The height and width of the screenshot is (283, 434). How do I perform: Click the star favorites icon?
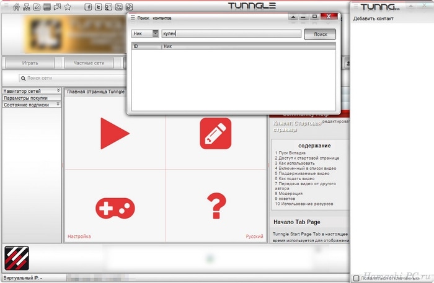[68, 7]
